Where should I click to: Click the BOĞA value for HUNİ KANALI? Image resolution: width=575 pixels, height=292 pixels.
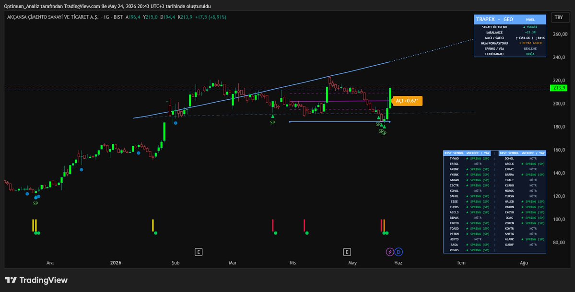click(530, 54)
